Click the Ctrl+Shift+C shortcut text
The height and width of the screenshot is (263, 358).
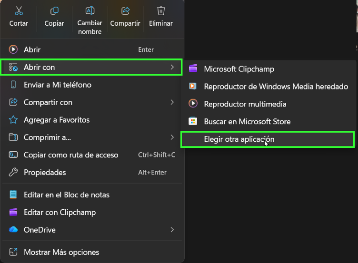[157, 155]
